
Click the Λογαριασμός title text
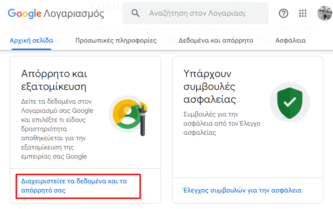coord(74,14)
